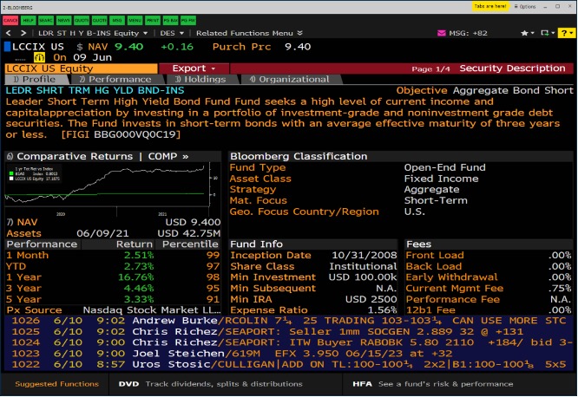The height and width of the screenshot is (397, 578).
Task: Dismiss the 'Tabs are here!' tooltip
Action: 490,6
